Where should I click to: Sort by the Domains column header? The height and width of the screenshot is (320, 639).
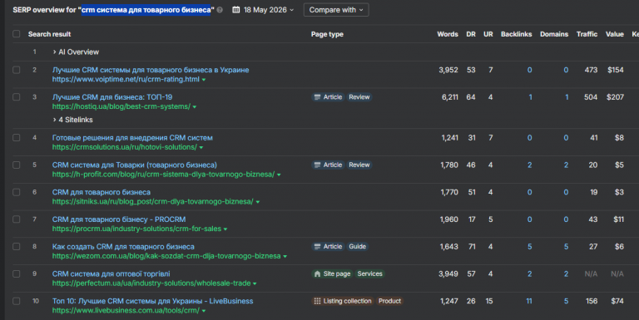554,34
